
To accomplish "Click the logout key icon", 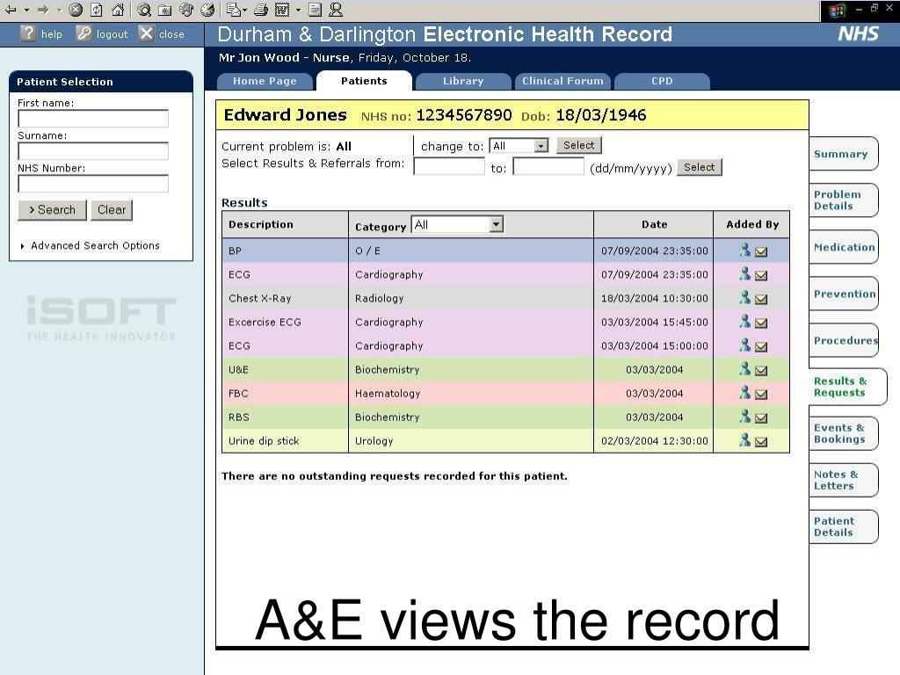I will click(83, 33).
